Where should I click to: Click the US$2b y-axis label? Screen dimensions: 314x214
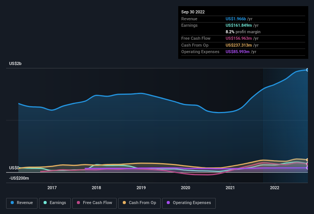pos(15,63)
